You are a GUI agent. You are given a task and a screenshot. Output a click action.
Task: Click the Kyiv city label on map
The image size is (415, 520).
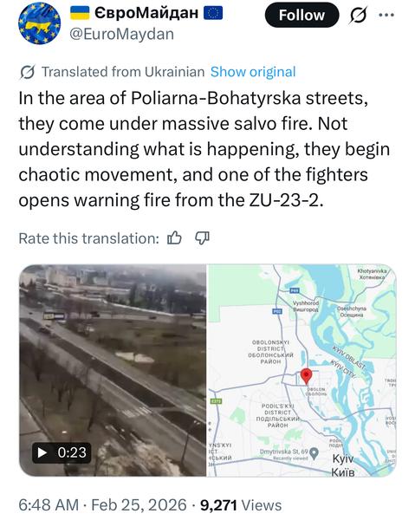(x=343, y=465)
